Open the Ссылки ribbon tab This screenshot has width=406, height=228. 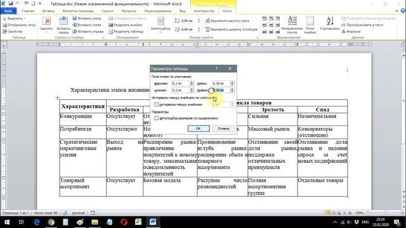coord(107,11)
